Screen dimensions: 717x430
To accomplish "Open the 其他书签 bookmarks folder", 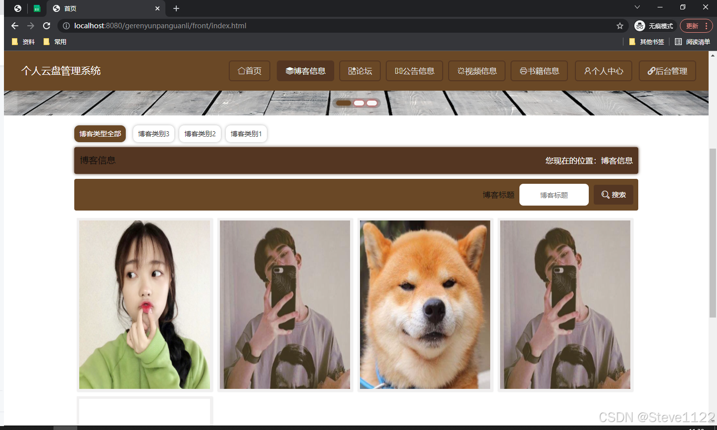I will [x=647, y=42].
